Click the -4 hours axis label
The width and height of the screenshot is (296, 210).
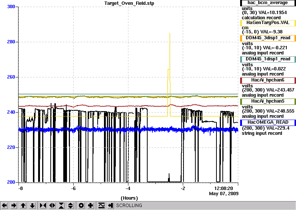click(128, 189)
